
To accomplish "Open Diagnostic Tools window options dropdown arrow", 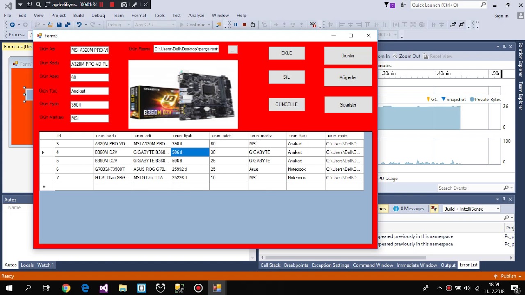I will coord(498,46).
